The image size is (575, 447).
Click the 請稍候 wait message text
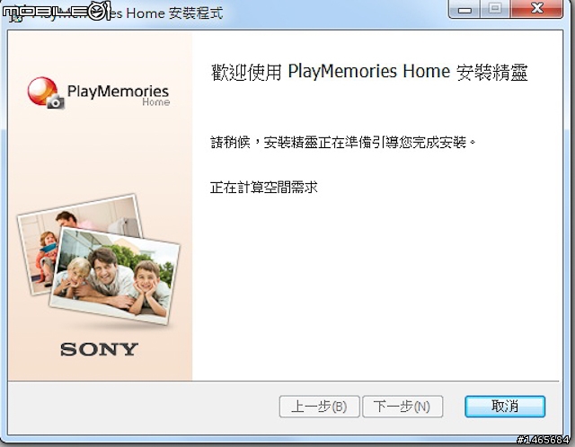tap(342, 142)
